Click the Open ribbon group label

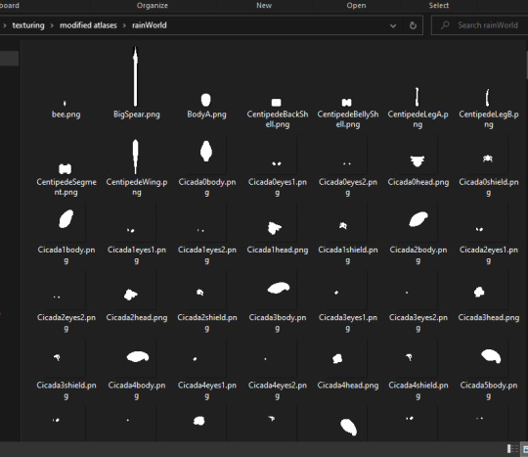coord(356,6)
